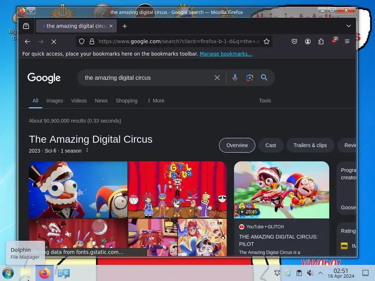Open the clipboard tray icon
Viewport: 375px width, 281px height.
coord(299,273)
